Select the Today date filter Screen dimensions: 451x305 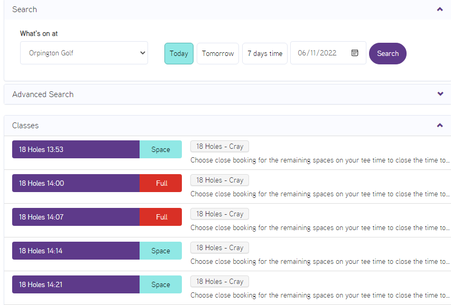coord(179,53)
